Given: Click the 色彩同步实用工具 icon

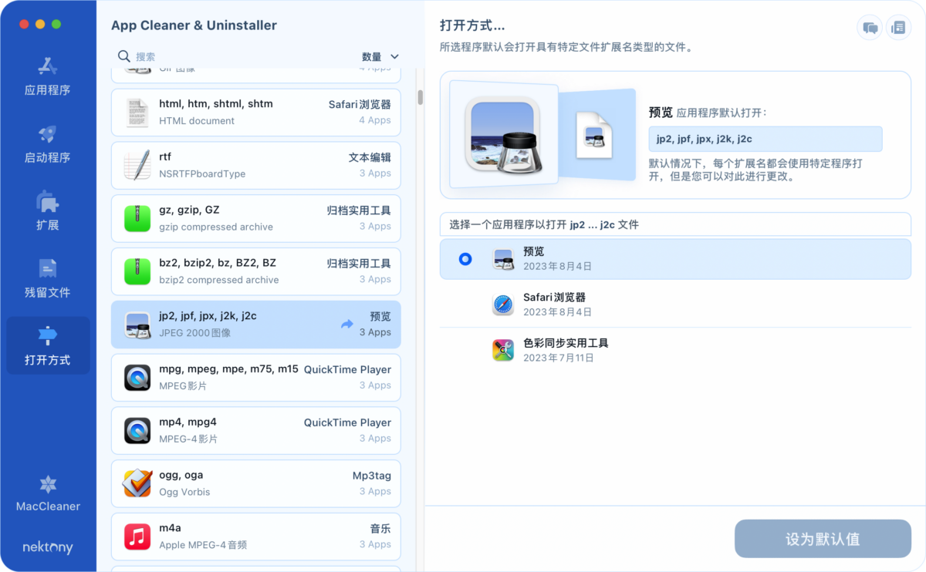Looking at the screenshot, I should pyautogui.click(x=503, y=350).
